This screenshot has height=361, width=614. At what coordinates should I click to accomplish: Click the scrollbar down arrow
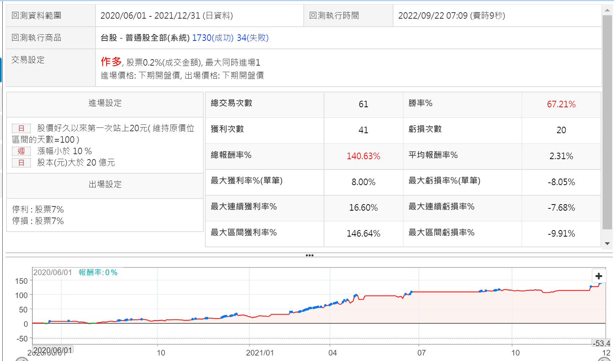(607, 243)
